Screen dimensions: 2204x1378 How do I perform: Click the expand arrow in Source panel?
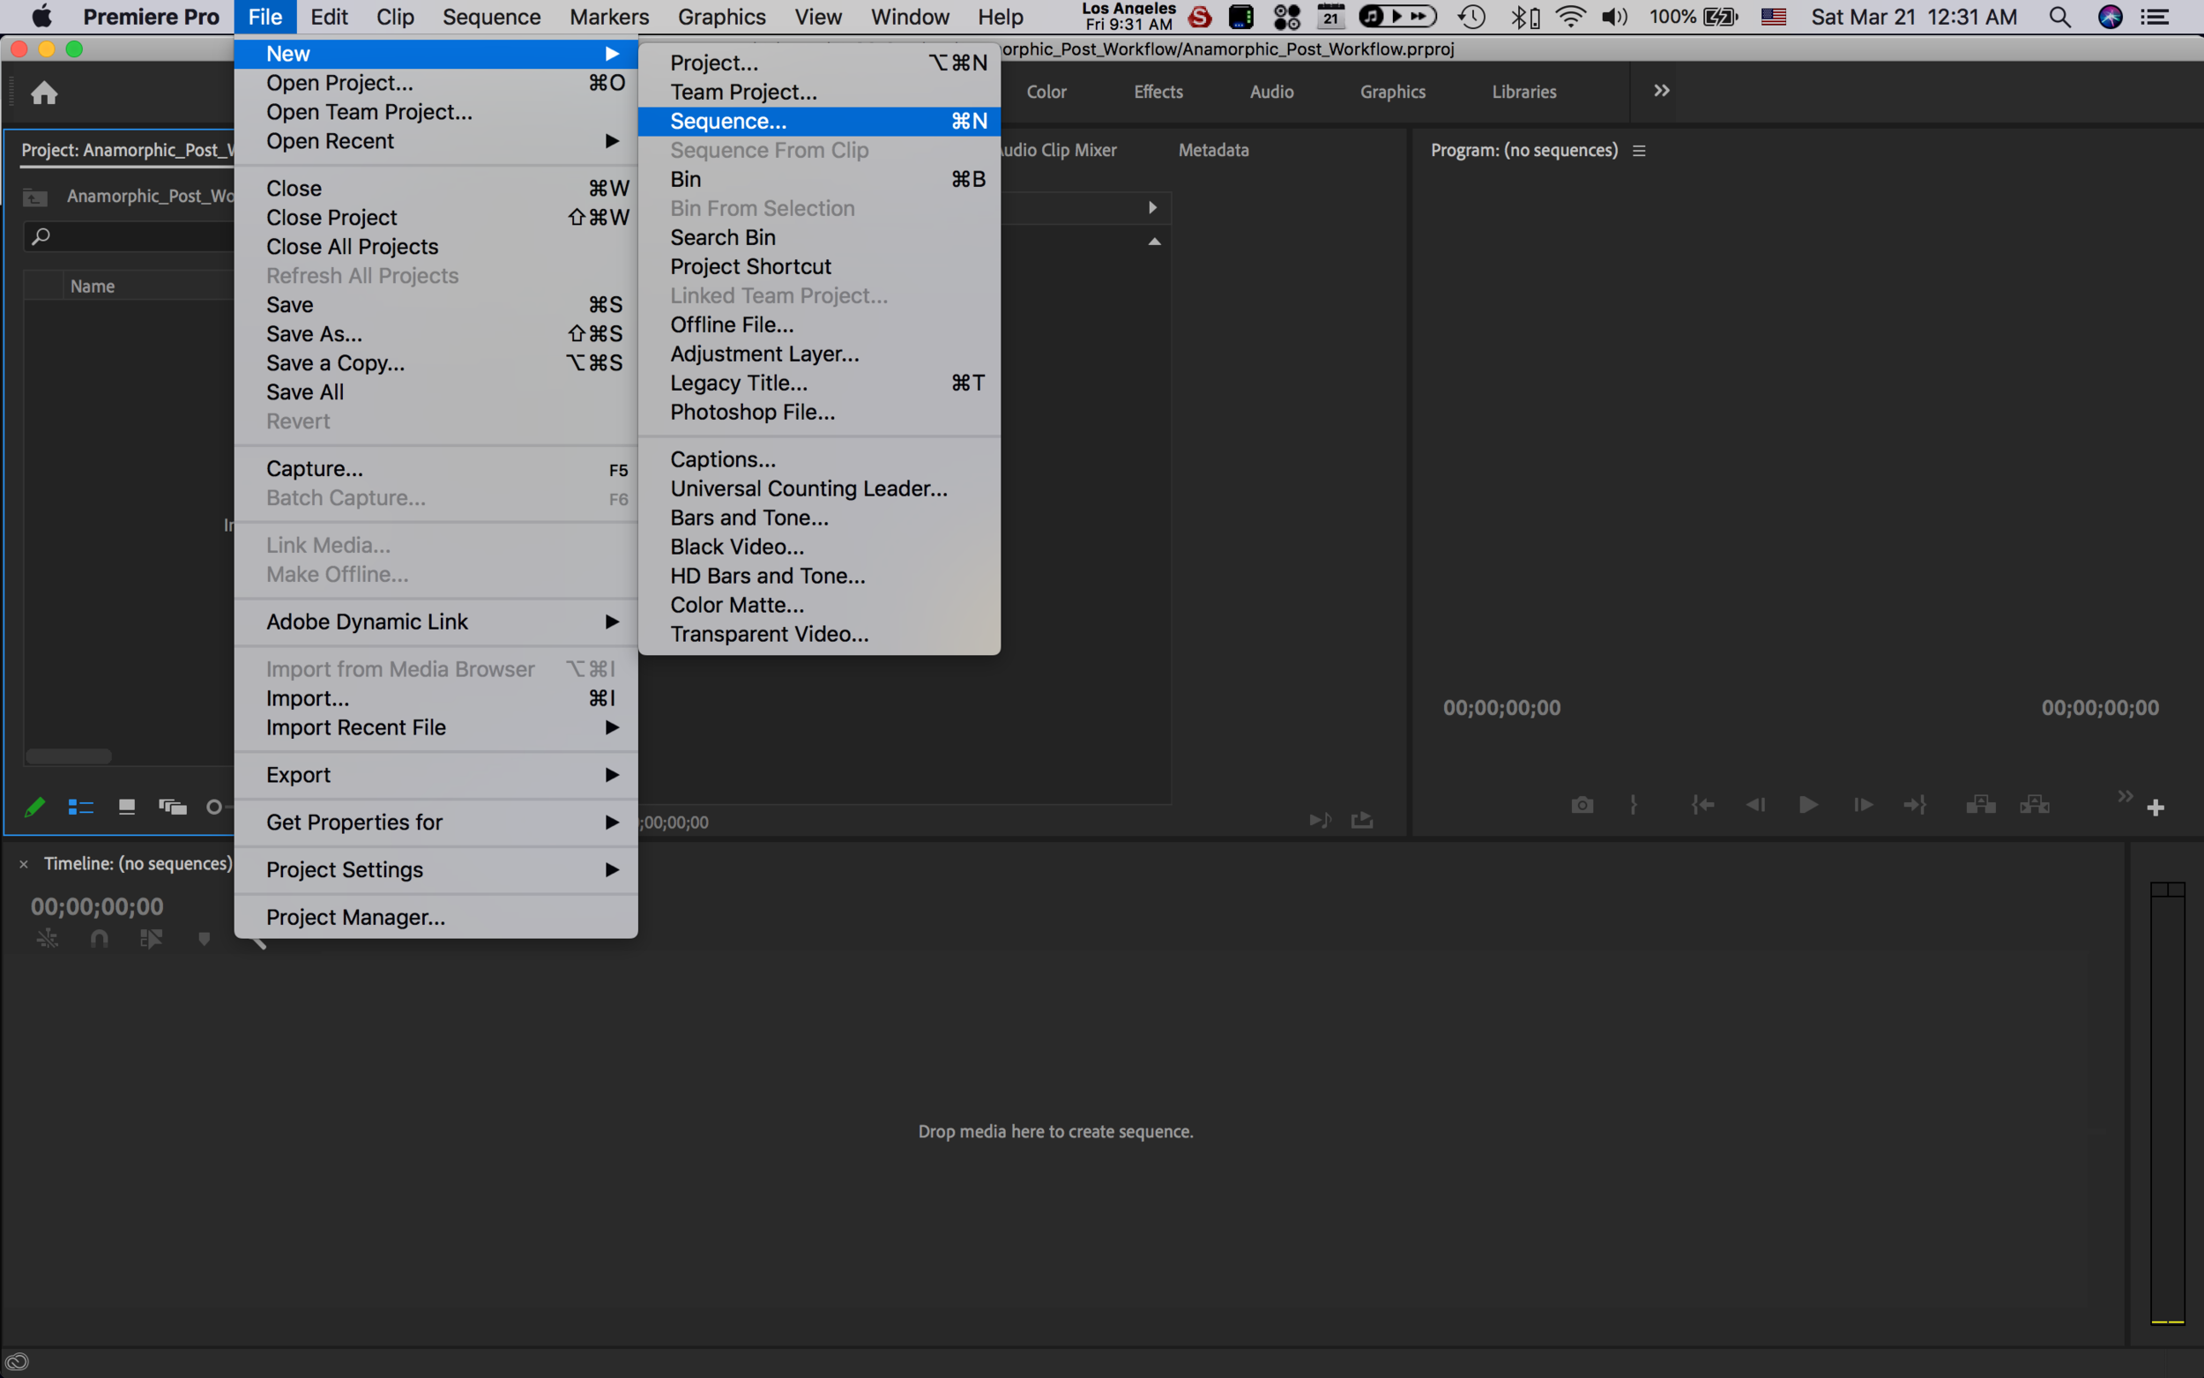pos(1151,208)
